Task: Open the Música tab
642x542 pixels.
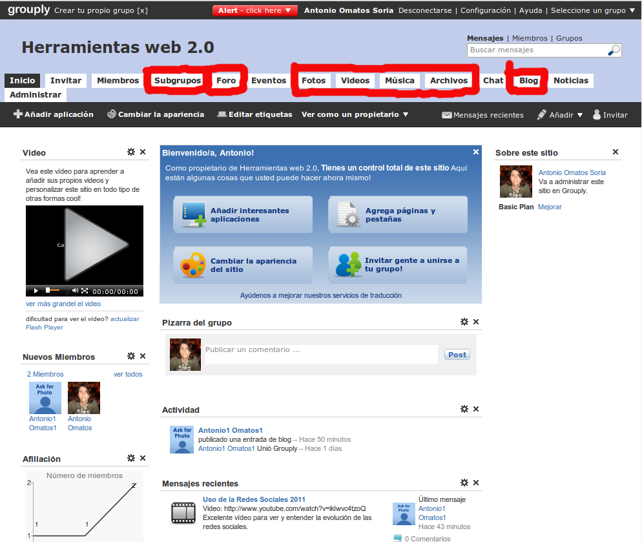Action: tap(400, 80)
